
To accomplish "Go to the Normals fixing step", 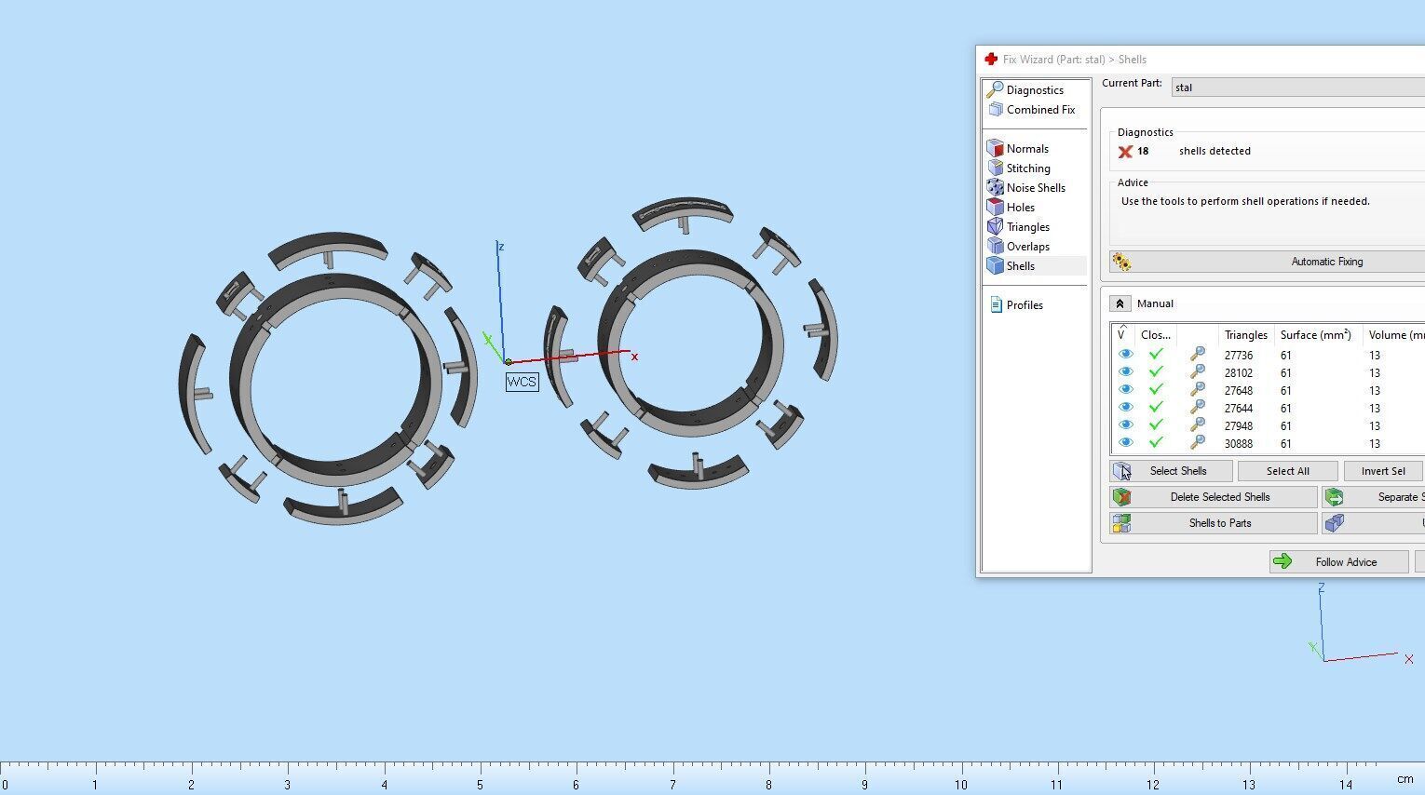I will tap(1027, 149).
